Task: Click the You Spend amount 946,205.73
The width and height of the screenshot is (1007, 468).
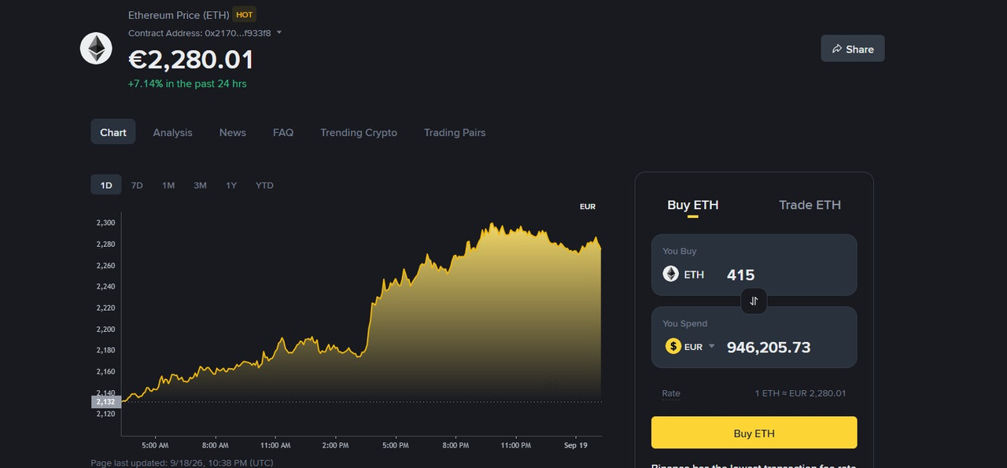Action: point(769,347)
